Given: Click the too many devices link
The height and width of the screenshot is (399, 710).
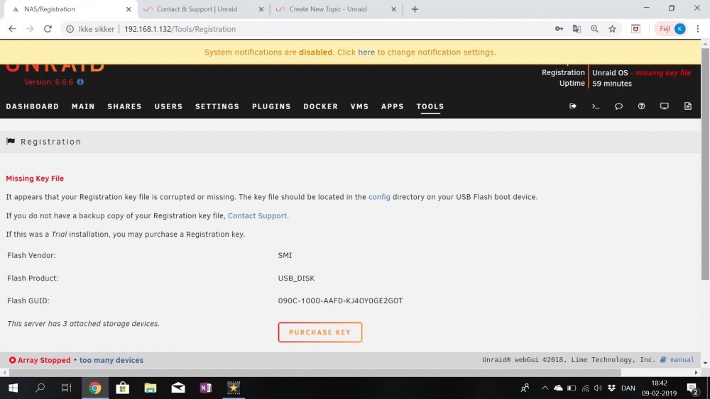Looking at the screenshot, I should click(111, 360).
